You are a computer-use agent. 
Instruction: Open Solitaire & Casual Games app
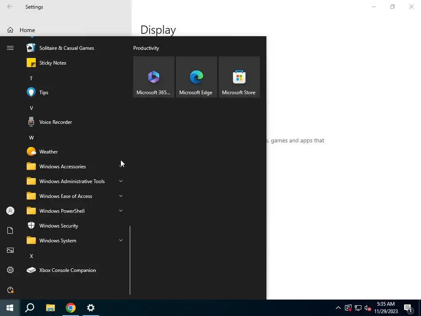pyautogui.click(x=75, y=48)
